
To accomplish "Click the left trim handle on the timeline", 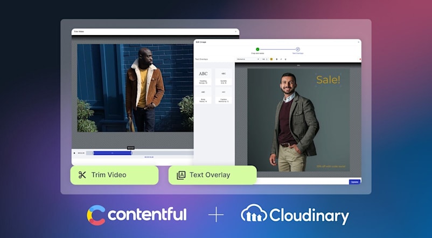I will [93, 153].
